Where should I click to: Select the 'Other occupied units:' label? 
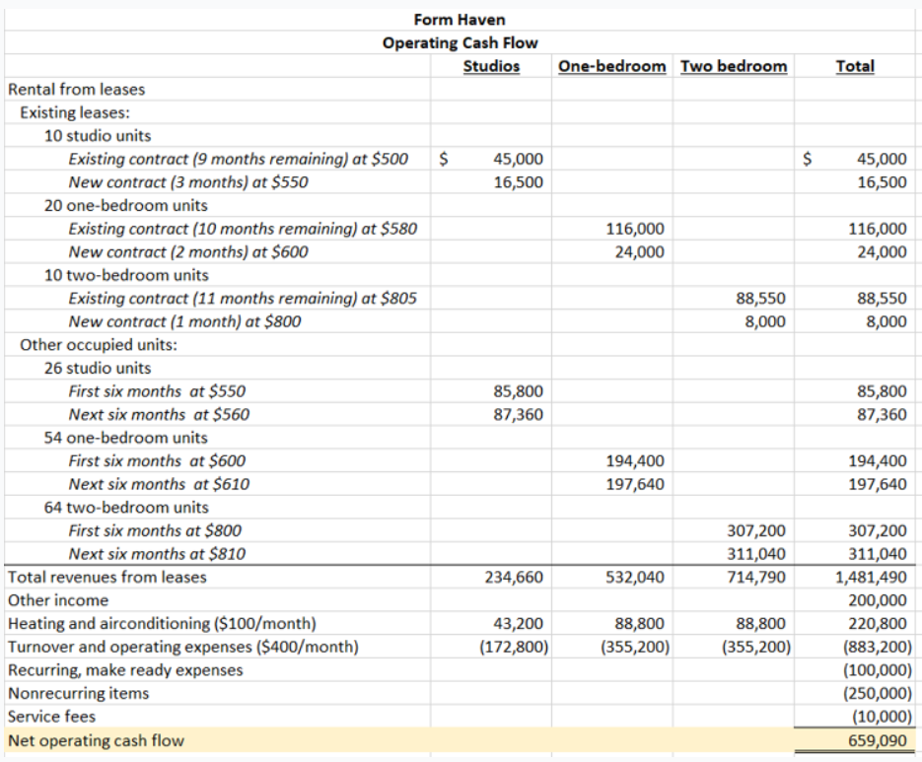pyautogui.click(x=99, y=345)
